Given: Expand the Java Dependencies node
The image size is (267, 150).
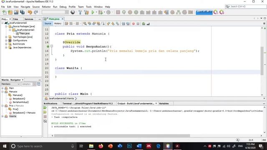Looking at the screenshot, I should click(6, 47).
